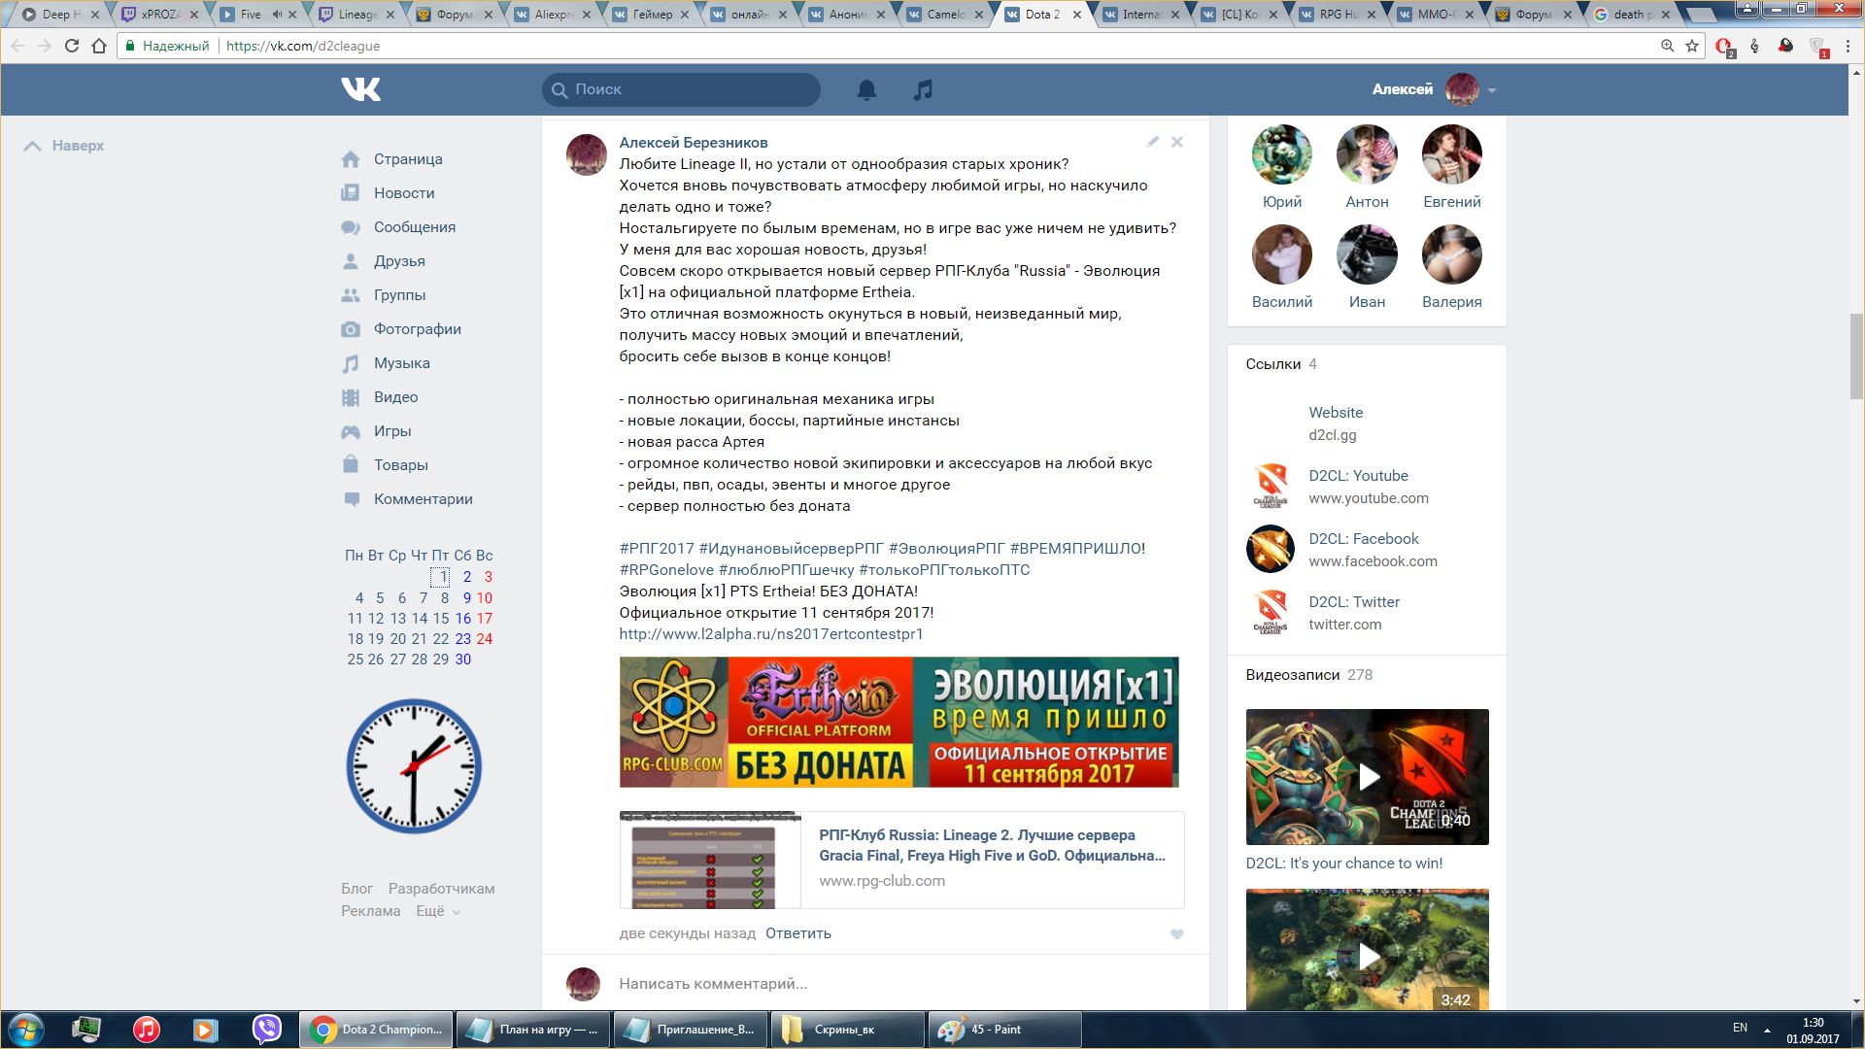Image resolution: width=1865 pixels, height=1049 pixels.
Task: Like the comment with heart icon
Action: point(1176,934)
